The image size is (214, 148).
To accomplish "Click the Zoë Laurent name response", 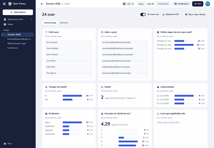I will coord(69,42).
